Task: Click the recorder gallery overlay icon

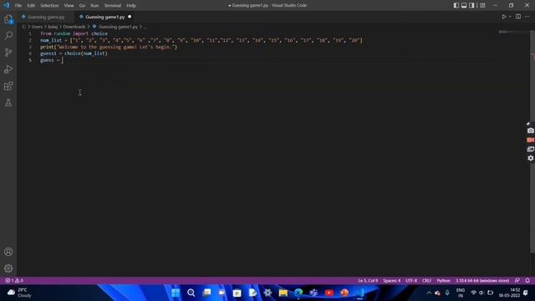Action: point(530,149)
